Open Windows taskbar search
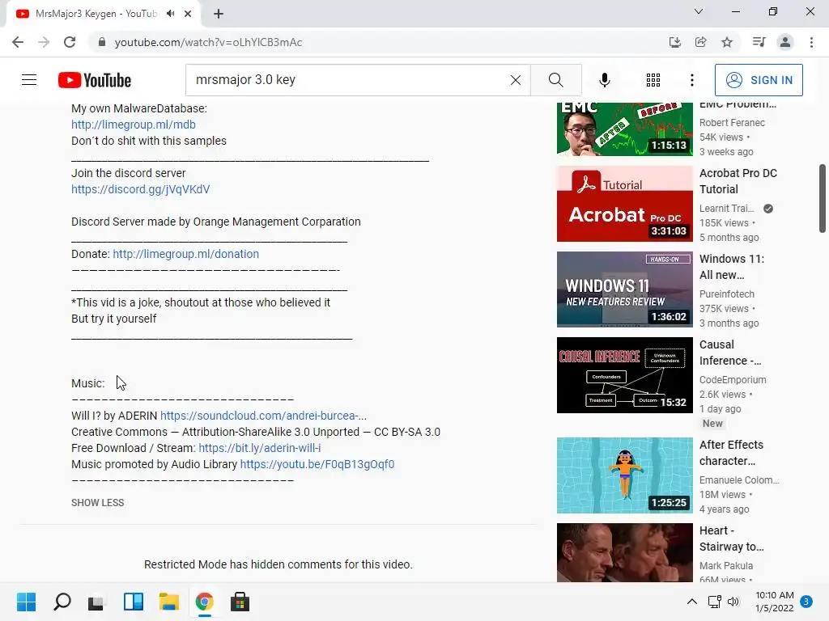 point(62,602)
